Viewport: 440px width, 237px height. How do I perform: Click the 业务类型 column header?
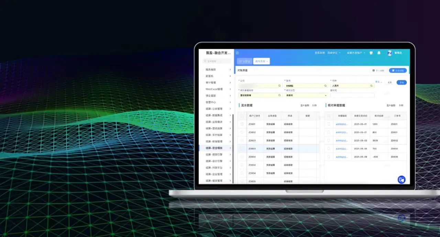[x=272, y=116]
